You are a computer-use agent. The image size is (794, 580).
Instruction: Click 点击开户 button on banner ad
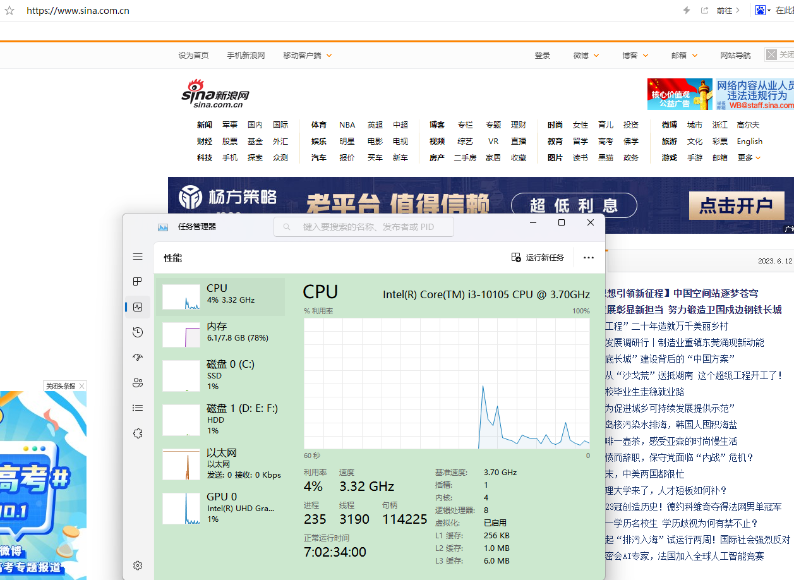pos(737,205)
